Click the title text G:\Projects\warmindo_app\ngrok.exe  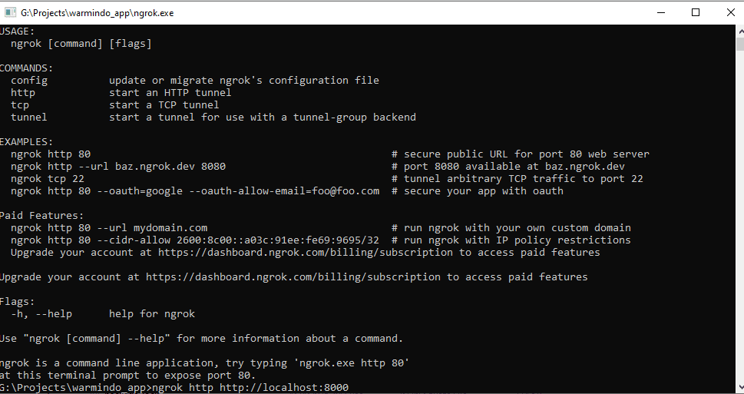pos(98,13)
